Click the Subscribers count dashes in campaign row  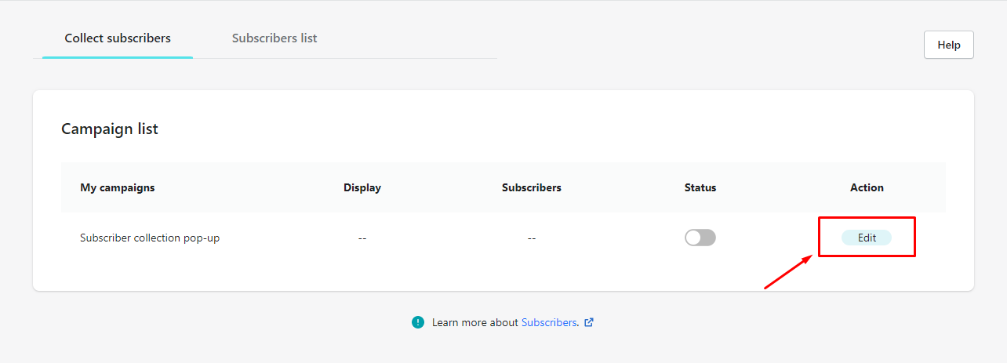point(532,238)
